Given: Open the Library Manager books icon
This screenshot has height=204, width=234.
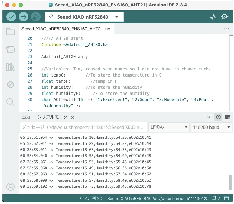Looking at the screenshot, I should coord(11,67).
